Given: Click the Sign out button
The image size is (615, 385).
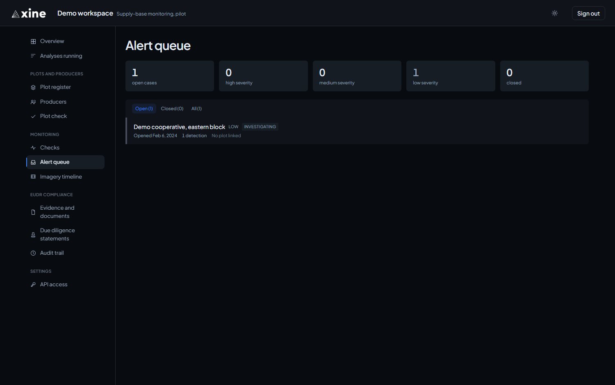Looking at the screenshot, I should coord(588,13).
